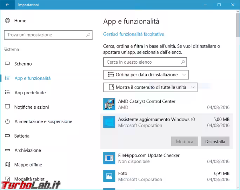Click the AMD Catalyst Control Center app icon
Screen dimensions: 240x190
(109, 104)
